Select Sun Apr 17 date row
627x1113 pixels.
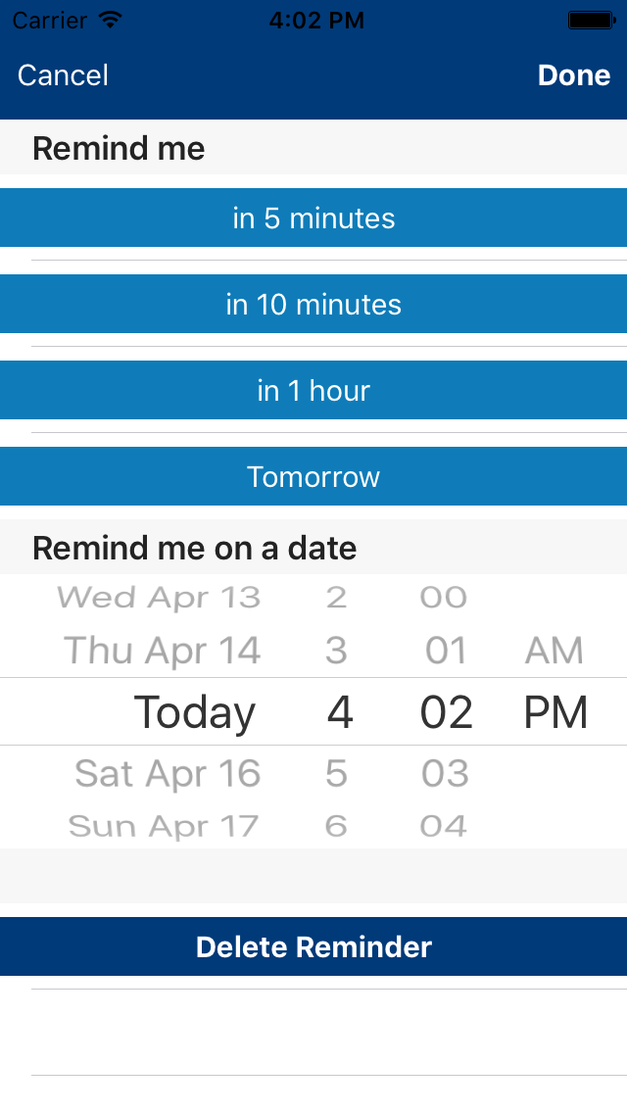coord(164,826)
